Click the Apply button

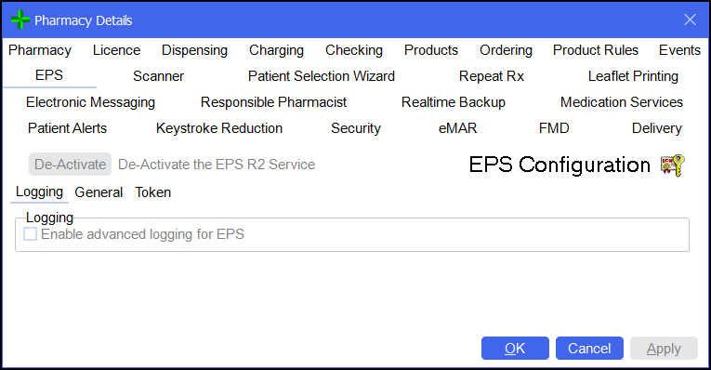click(x=664, y=349)
